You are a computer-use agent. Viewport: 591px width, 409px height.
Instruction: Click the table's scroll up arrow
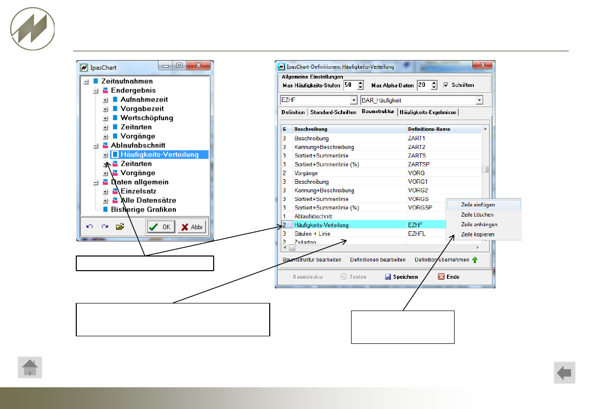(x=485, y=129)
